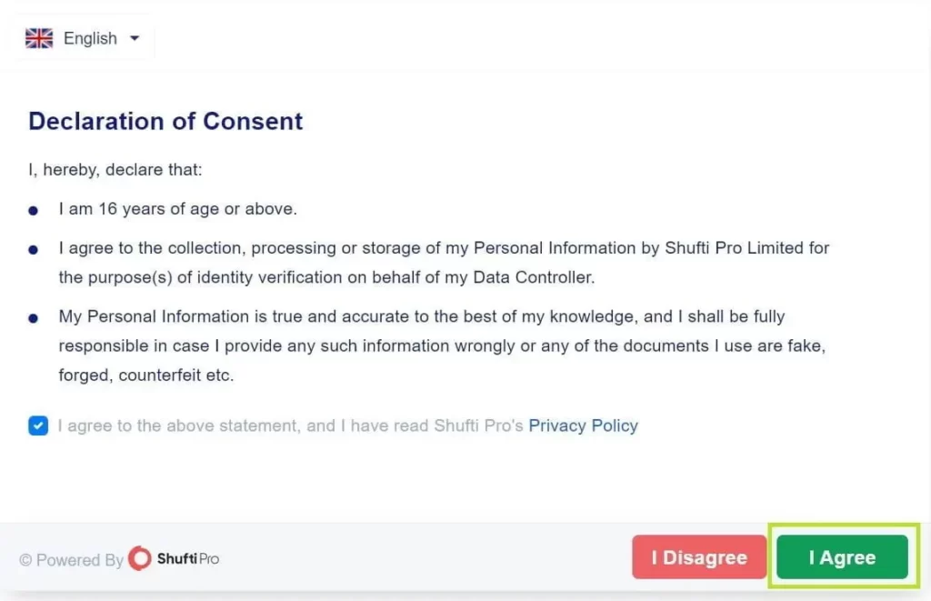Click the UK flag icon
The width and height of the screenshot is (931, 601).
click(39, 38)
